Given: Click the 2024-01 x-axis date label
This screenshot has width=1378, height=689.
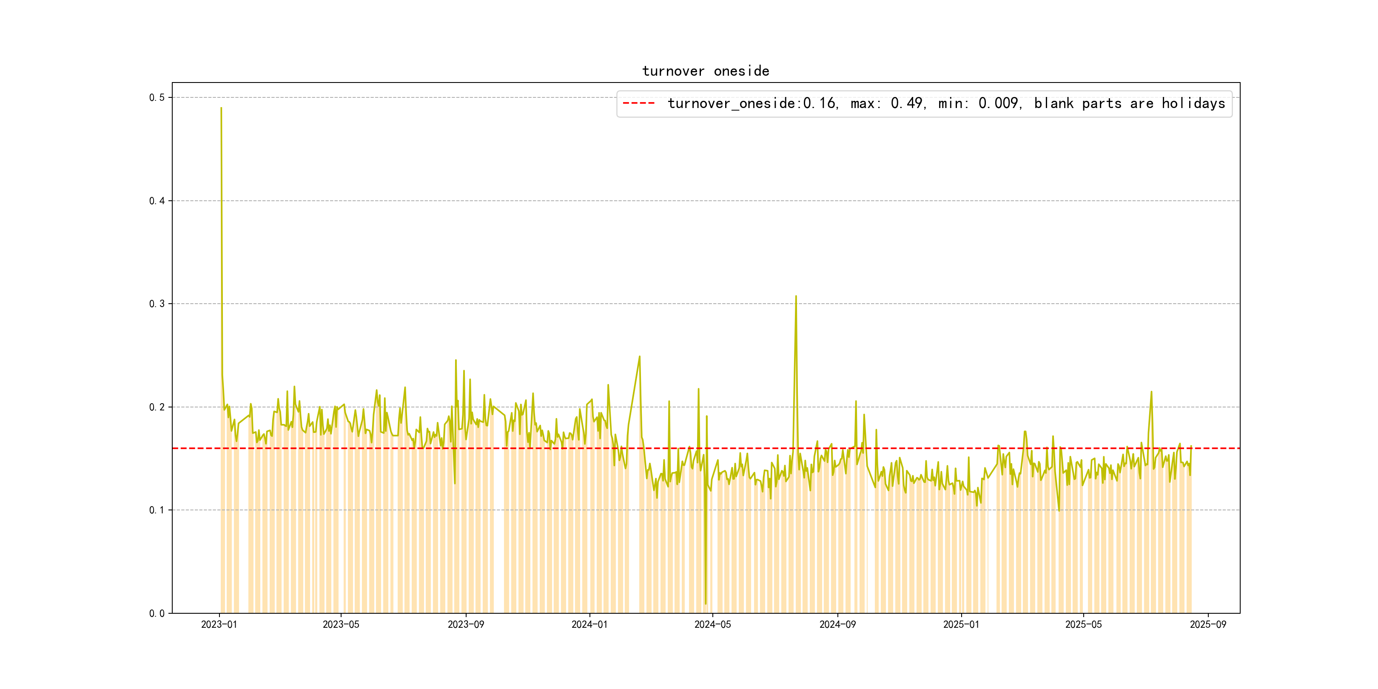Looking at the screenshot, I should pyautogui.click(x=589, y=624).
